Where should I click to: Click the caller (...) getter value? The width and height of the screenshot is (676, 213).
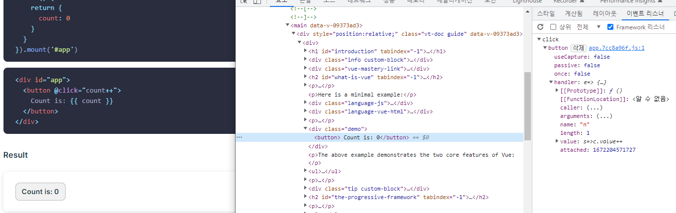[594, 107]
